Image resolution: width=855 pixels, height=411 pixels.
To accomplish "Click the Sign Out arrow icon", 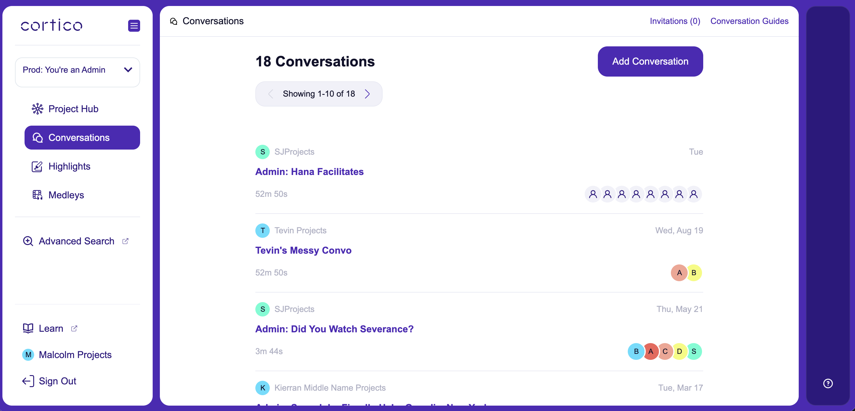I will click(28, 381).
